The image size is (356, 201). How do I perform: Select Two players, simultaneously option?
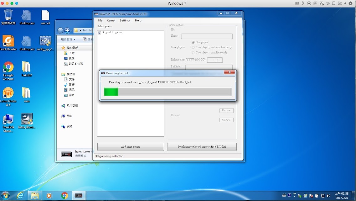(193, 53)
